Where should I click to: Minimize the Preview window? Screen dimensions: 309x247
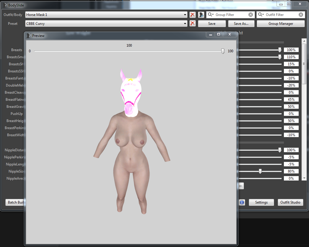pos(210,34)
